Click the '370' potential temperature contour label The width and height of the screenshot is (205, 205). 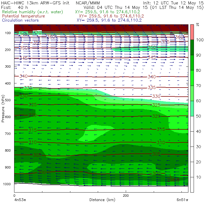pyautogui.click(x=37, y=33)
